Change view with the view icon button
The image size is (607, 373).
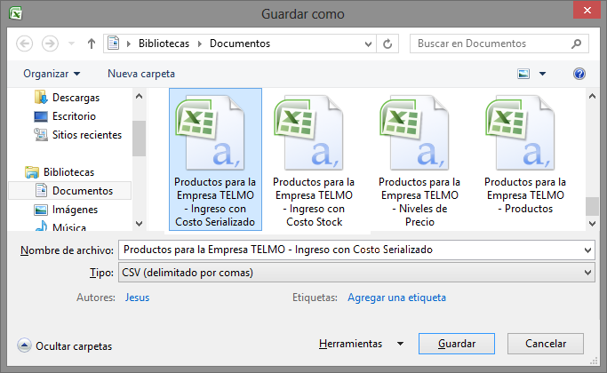(523, 74)
